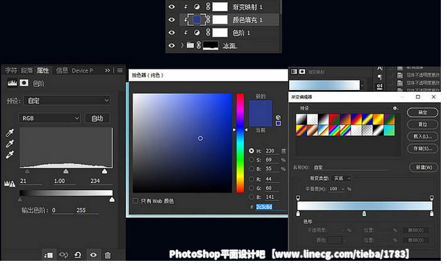Click the 复位 button in gradient editor
The width and height of the screenshot is (447, 267).
tap(423, 125)
